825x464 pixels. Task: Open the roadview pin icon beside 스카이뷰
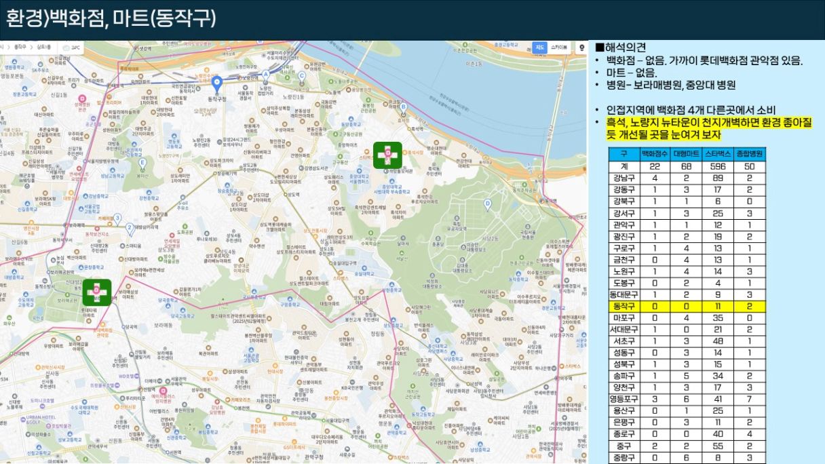tap(581, 47)
